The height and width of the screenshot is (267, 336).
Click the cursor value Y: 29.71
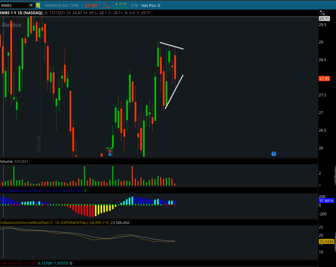[x=144, y=13]
